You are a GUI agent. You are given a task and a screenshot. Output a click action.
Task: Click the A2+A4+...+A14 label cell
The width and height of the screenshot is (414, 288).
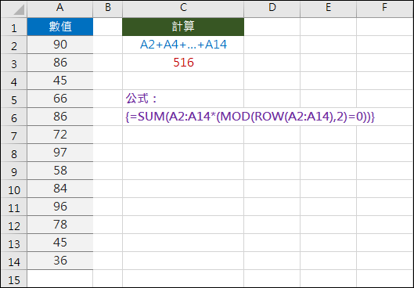tap(183, 45)
